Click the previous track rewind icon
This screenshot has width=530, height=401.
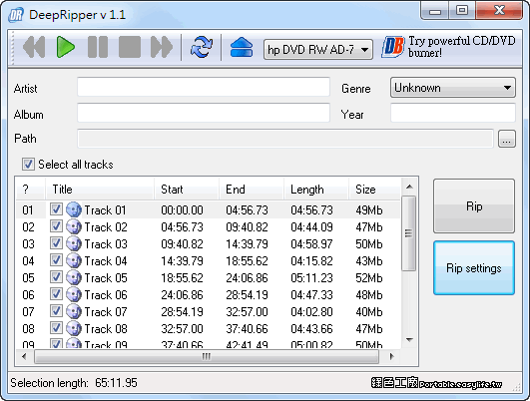pyautogui.click(x=34, y=47)
